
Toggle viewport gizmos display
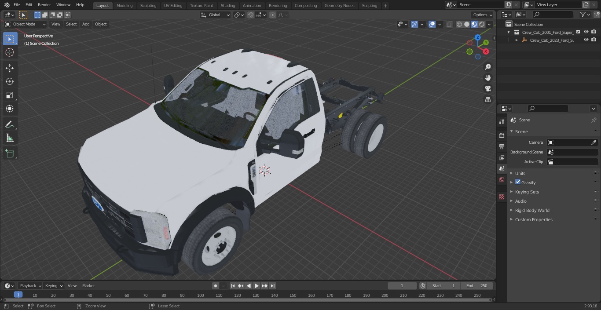[x=414, y=24]
